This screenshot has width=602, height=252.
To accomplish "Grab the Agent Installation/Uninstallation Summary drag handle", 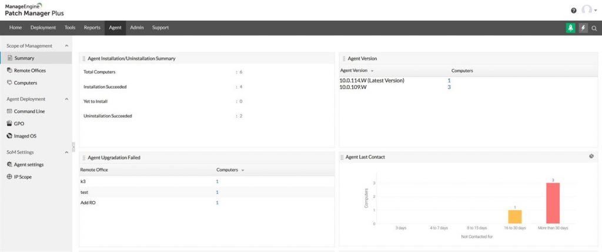I will [84, 59].
